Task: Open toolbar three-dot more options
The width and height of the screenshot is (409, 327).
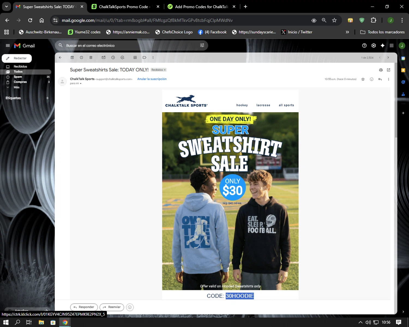Action: coord(153,57)
